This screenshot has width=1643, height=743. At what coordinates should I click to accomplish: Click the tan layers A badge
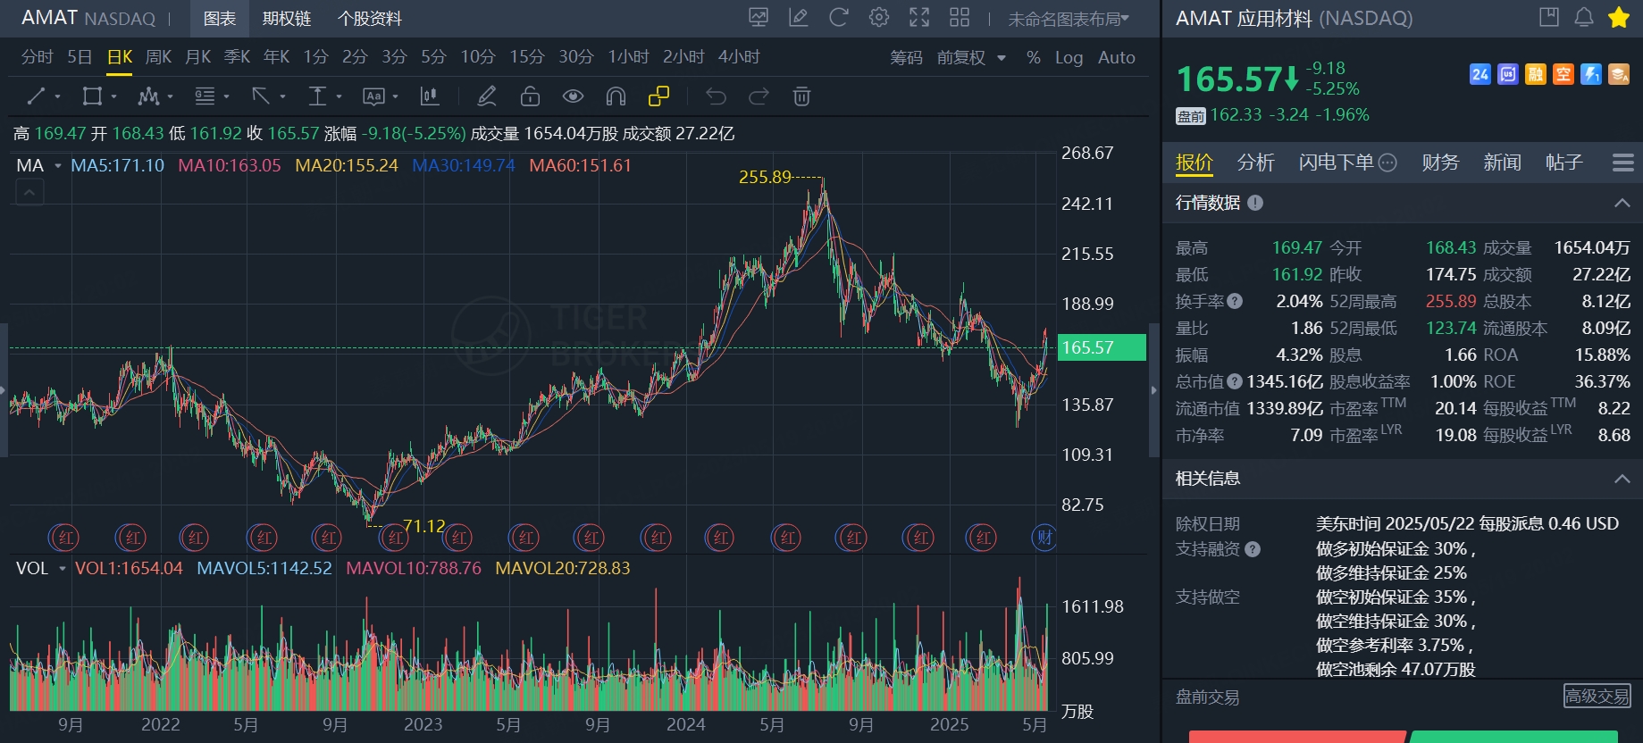[1619, 74]
